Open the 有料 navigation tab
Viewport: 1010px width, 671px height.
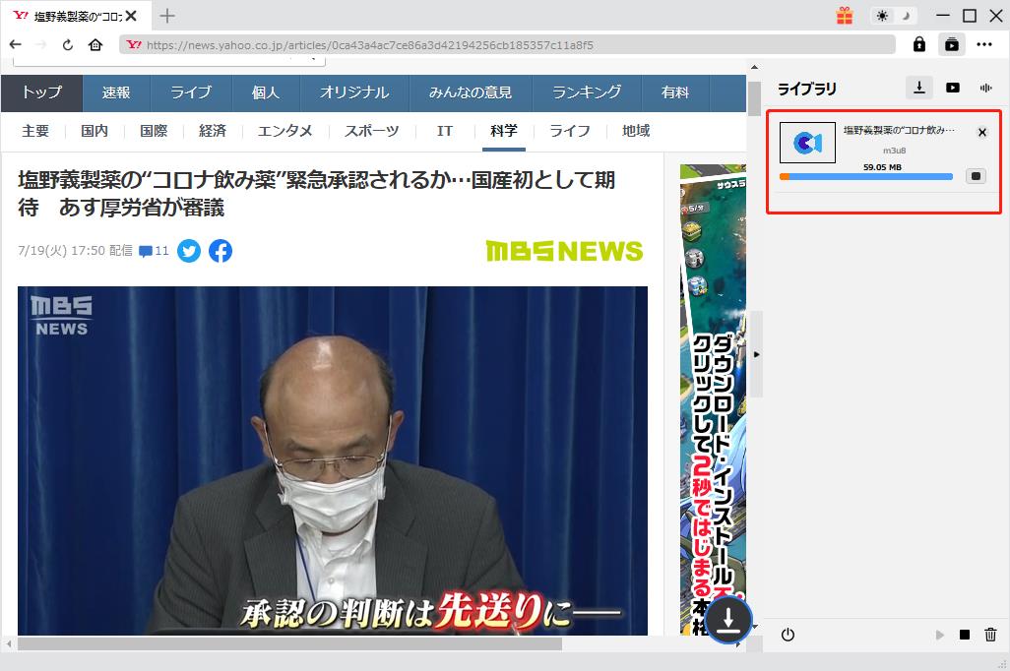point(675,92)
